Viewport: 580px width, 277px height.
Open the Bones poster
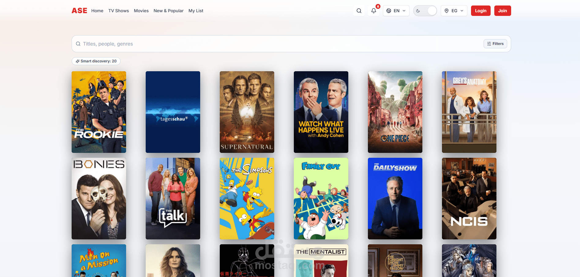pos(99,198)
